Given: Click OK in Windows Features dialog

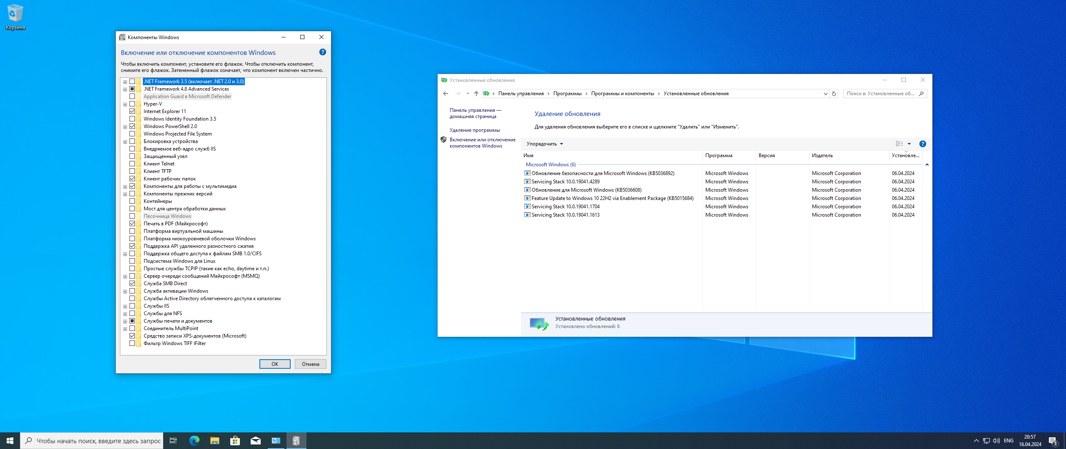Looking at the screenshot, I should coord(275,364).
